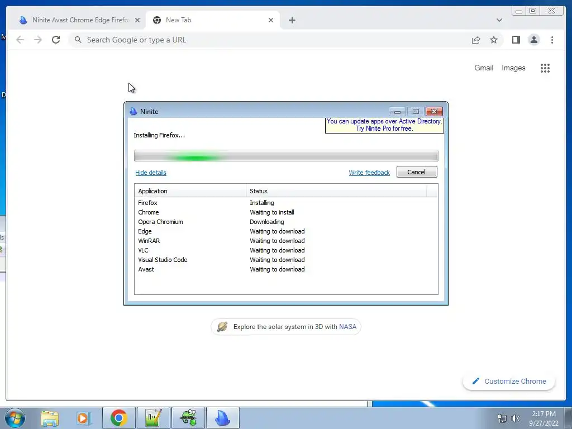Open the Google apps grid
The height and width of the screenshot is (429, 572).
545,68
